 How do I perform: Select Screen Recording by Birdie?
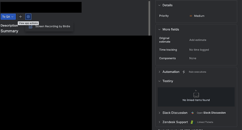[49, 27]
